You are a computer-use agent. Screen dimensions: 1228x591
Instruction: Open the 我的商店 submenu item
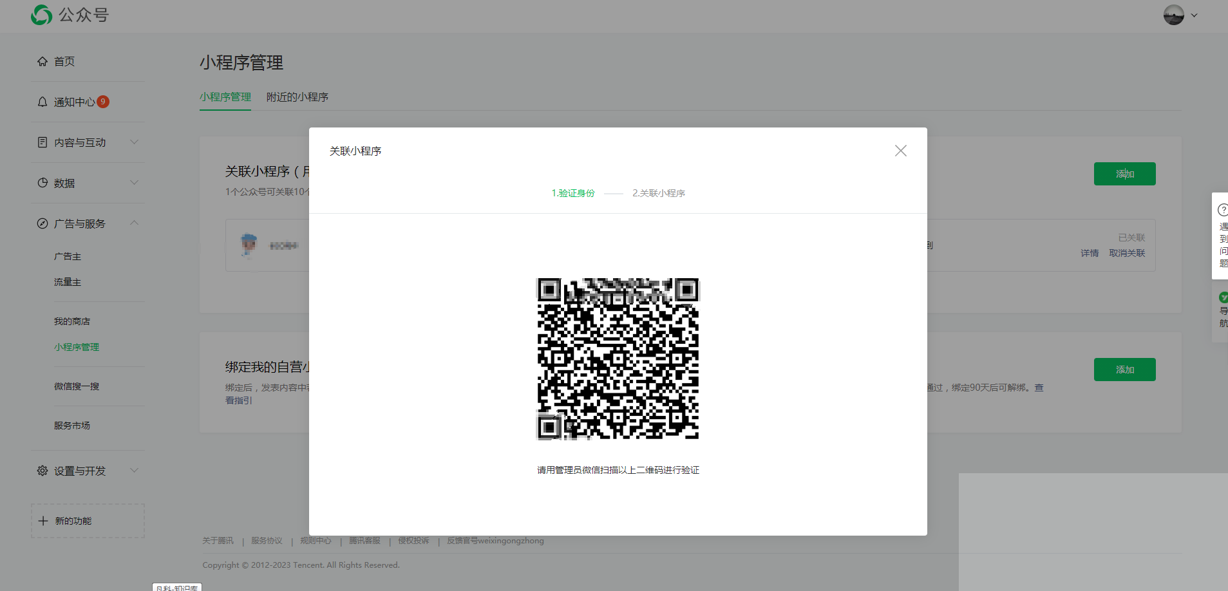pos(72,321)
